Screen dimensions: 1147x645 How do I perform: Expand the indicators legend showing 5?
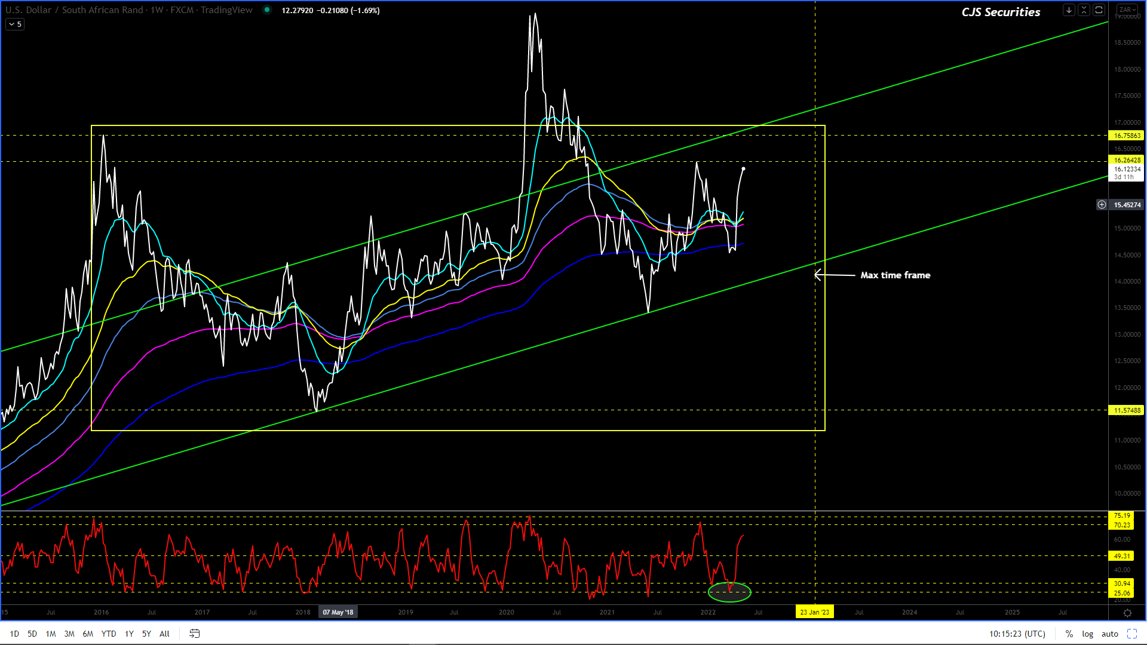(x=15, y=24)
